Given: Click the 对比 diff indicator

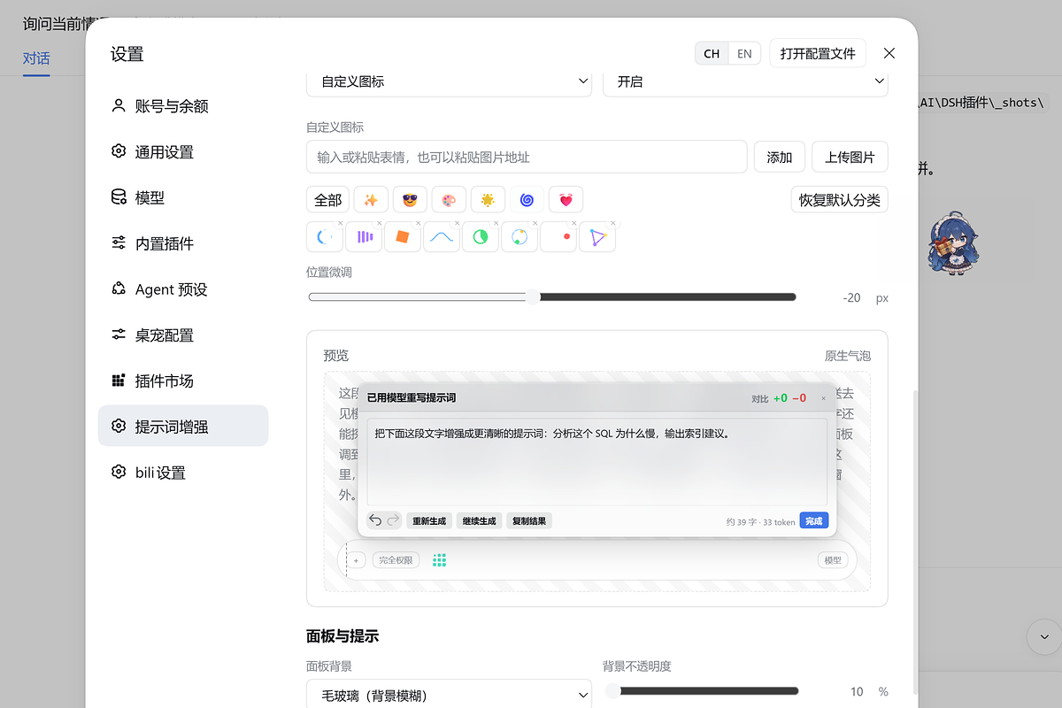Looking at the screenshot, I should point(779,398).
